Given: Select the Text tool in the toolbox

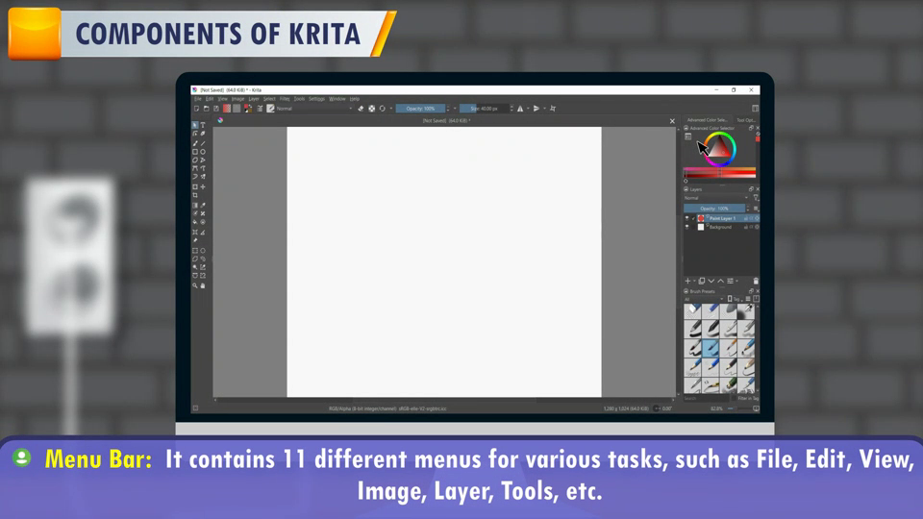Looking at the screenshot, I should pos(203,125).
